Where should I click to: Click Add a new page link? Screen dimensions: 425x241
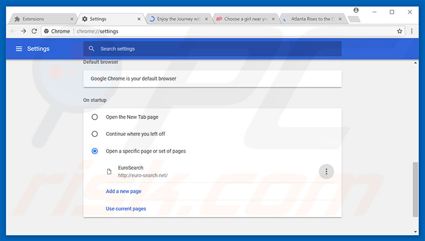(x=124, y=191)
